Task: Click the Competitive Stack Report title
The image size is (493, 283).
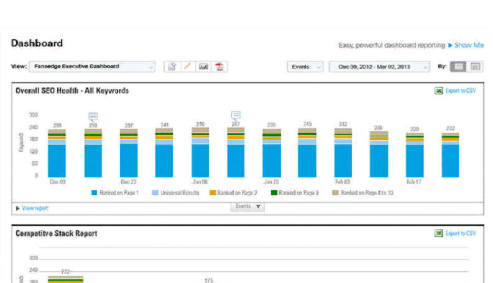Action: pos(57,233)
